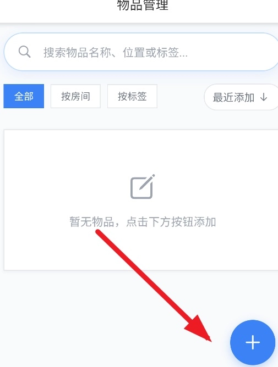Change sort order using 最近添加 pill
The height and width of the screenshot is (367, 278).
pyautogui.click(x=241, y=97)
